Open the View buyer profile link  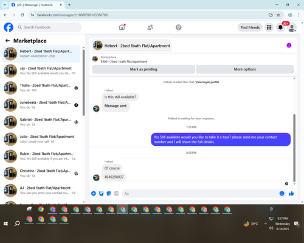coord(207,82)
